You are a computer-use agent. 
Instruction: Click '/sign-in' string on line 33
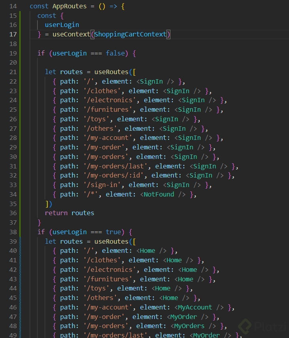(x=102, y=185)
